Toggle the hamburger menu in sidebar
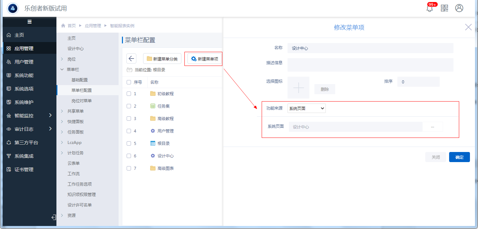Screen dimensions: 478x229 click(30, 22)
